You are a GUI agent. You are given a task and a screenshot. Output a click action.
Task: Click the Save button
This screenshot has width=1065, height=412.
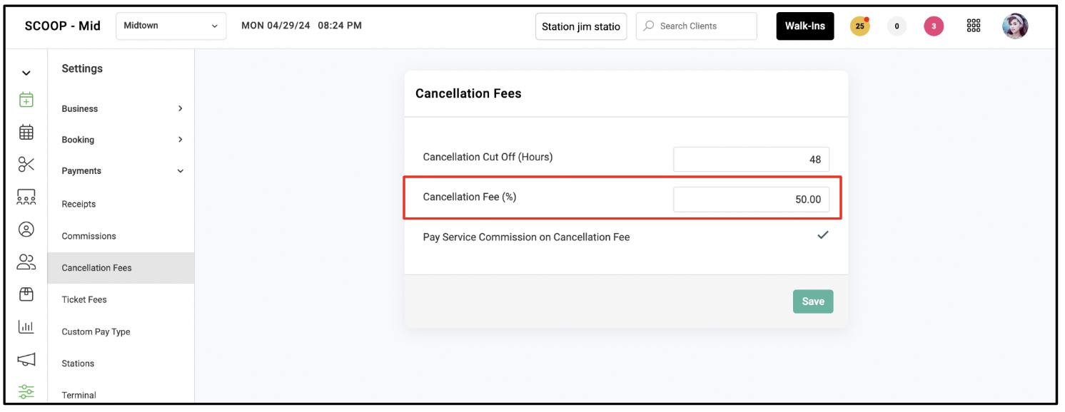[813, 302]
